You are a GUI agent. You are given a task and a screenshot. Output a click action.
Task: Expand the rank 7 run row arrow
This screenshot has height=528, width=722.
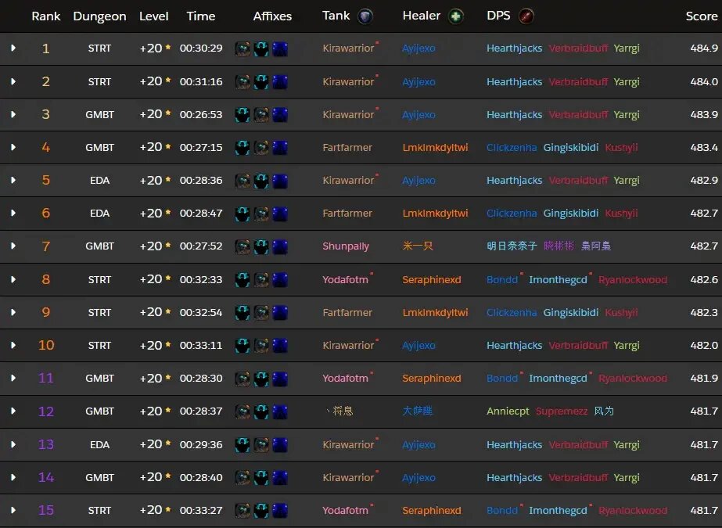coord(13,246)
